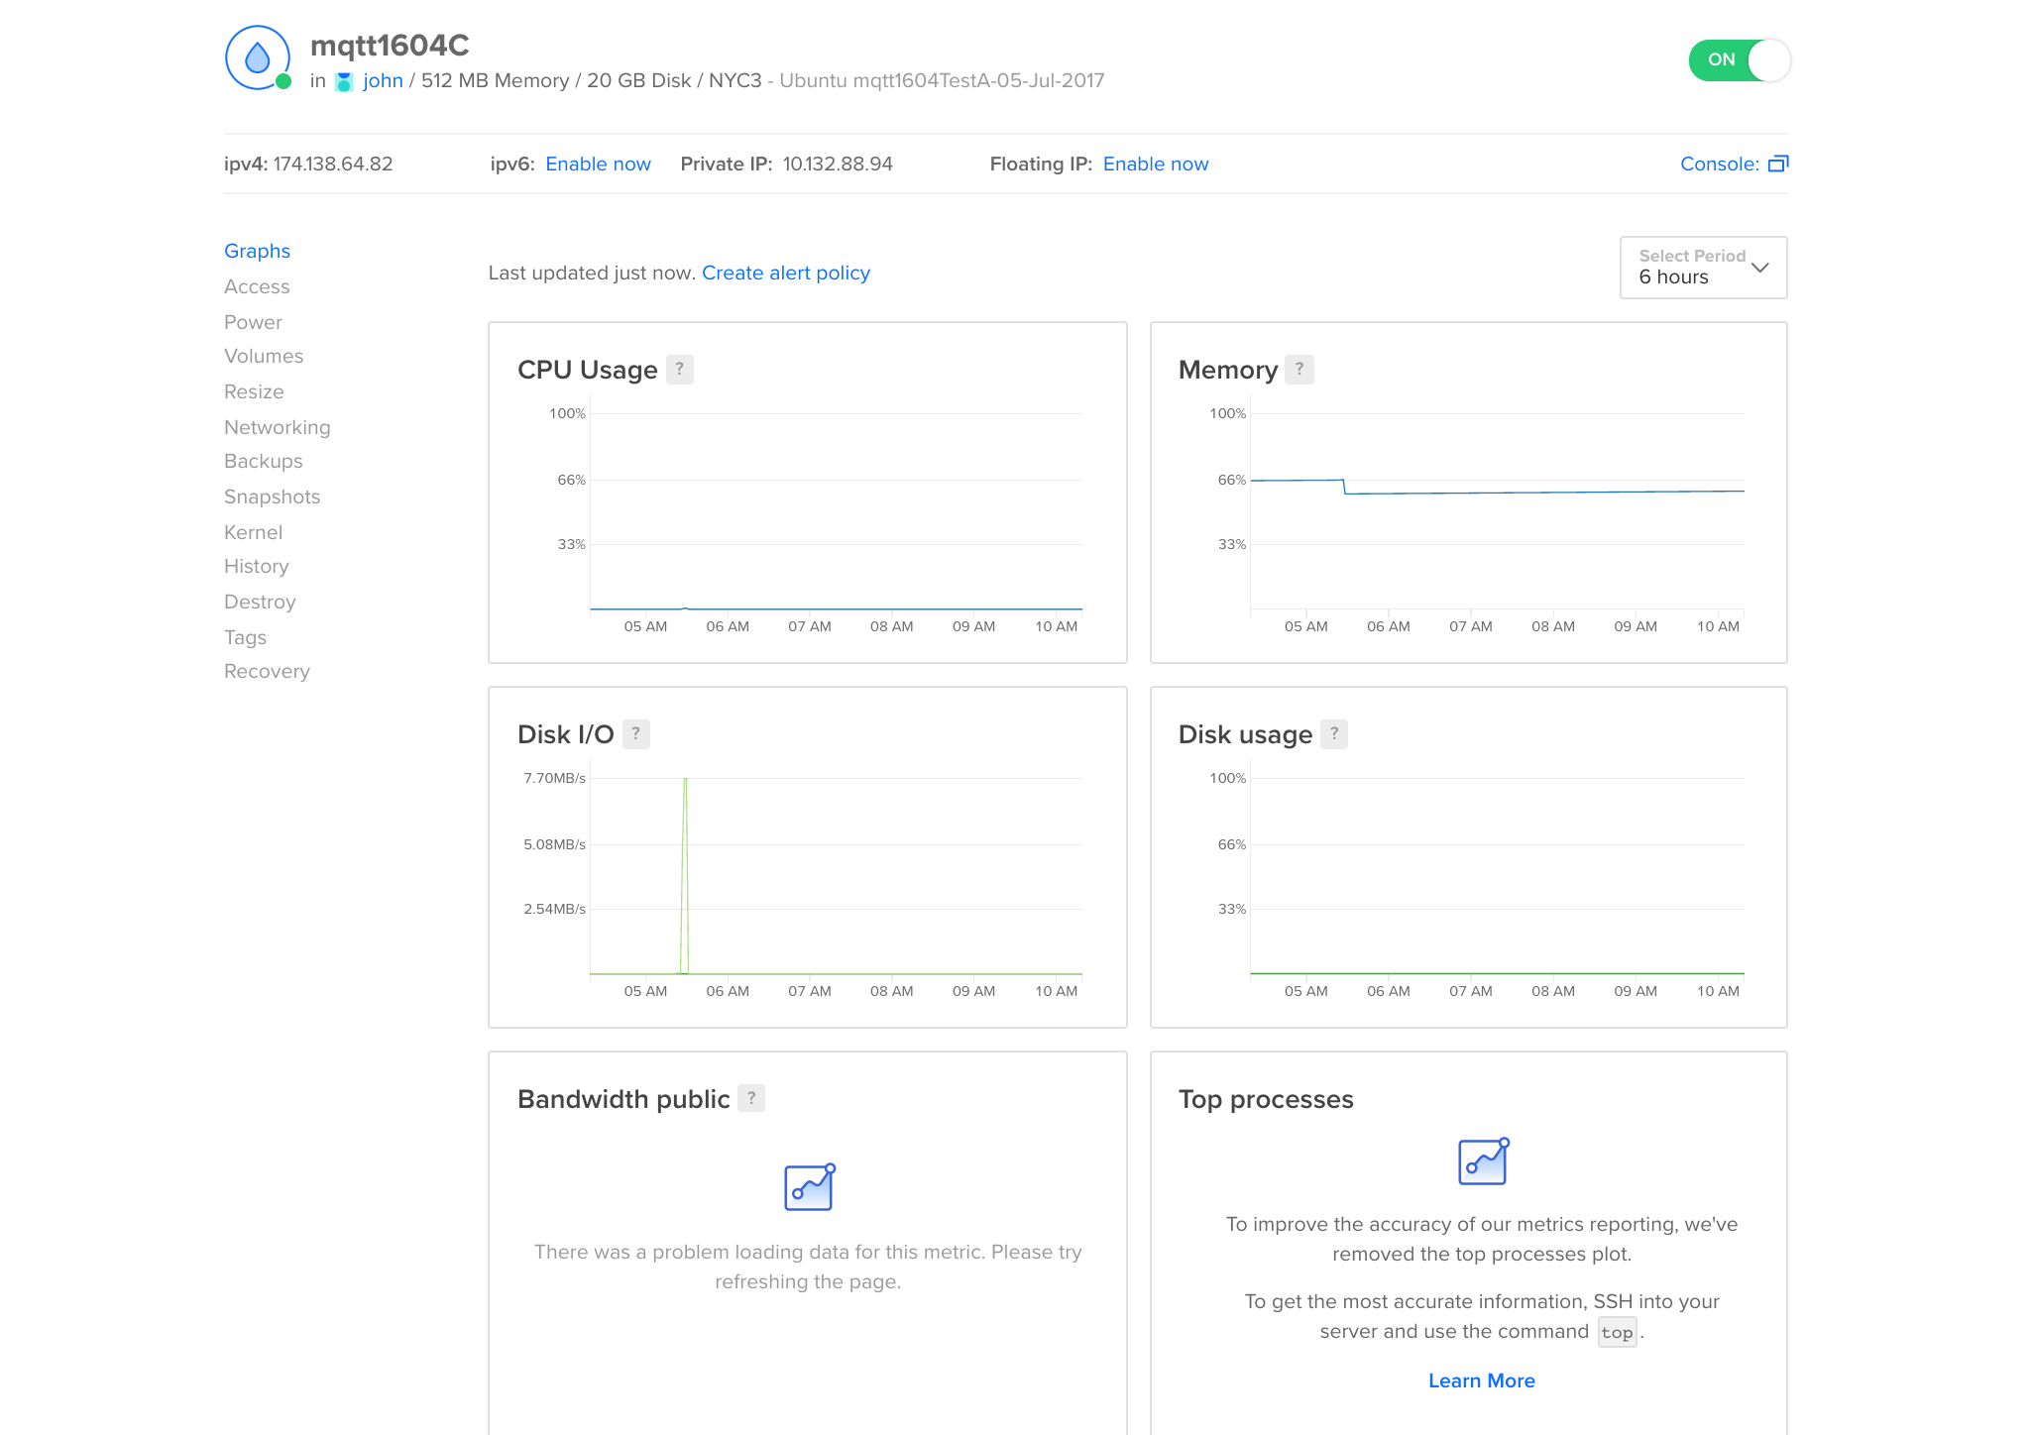Screen dimensions: 2034x1435
Task: Open the Destroy section
Action: (x=260, y=602)
